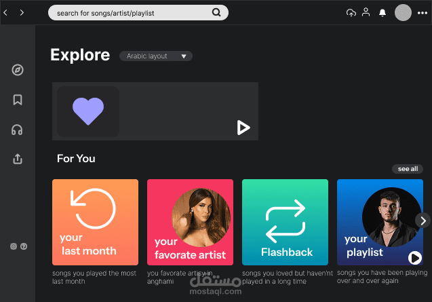Open the headphones sidebar icon
This screenshot has width=432, height=302.
tap(17, 130)
